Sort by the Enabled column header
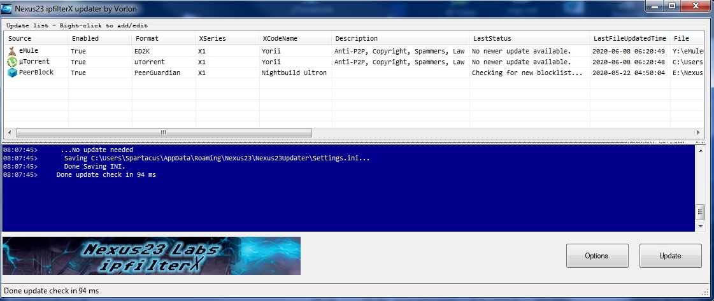 pos(100,38)
